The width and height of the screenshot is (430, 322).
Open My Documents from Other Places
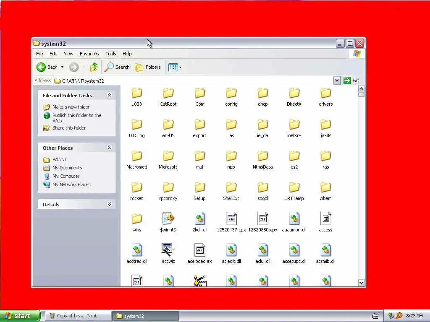pyautogui.click(x=67, y=168)
